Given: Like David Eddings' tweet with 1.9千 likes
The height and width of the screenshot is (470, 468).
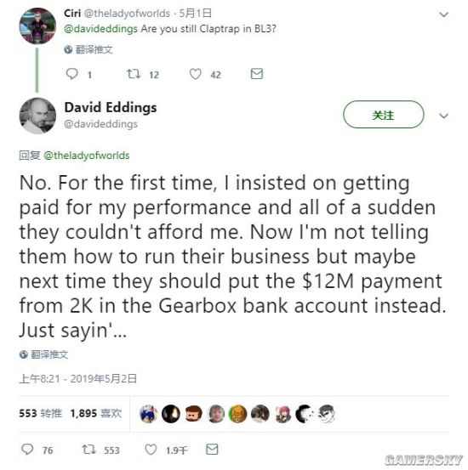Looking at the screenshot, I should (151, 450).
